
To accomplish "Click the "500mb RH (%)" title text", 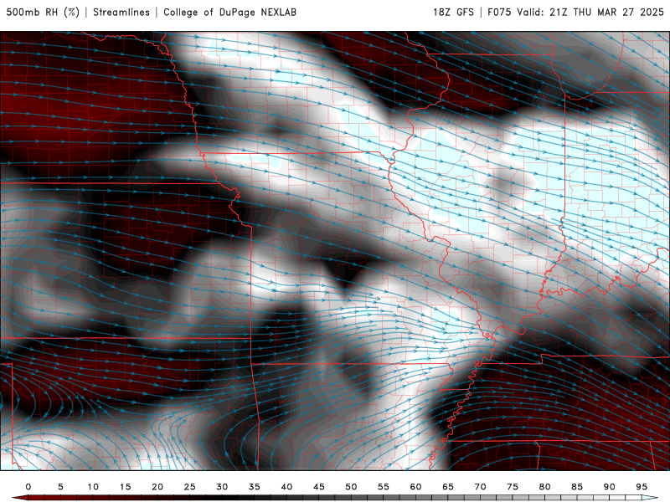I will pos(43,12).
